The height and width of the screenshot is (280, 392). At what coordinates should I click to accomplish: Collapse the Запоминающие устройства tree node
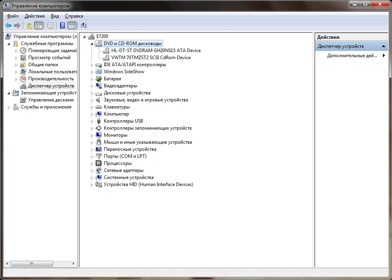point(9,93)
